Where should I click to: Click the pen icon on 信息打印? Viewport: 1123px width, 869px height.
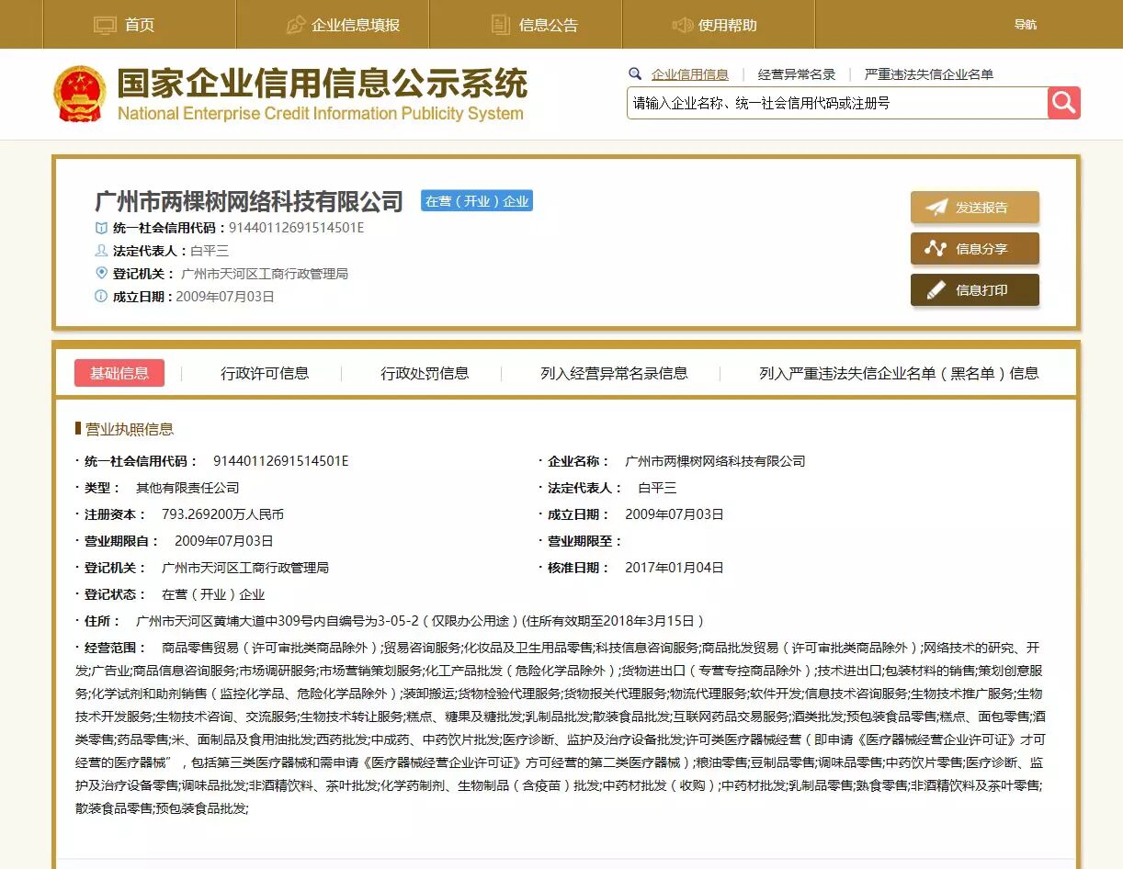point(936,290)
